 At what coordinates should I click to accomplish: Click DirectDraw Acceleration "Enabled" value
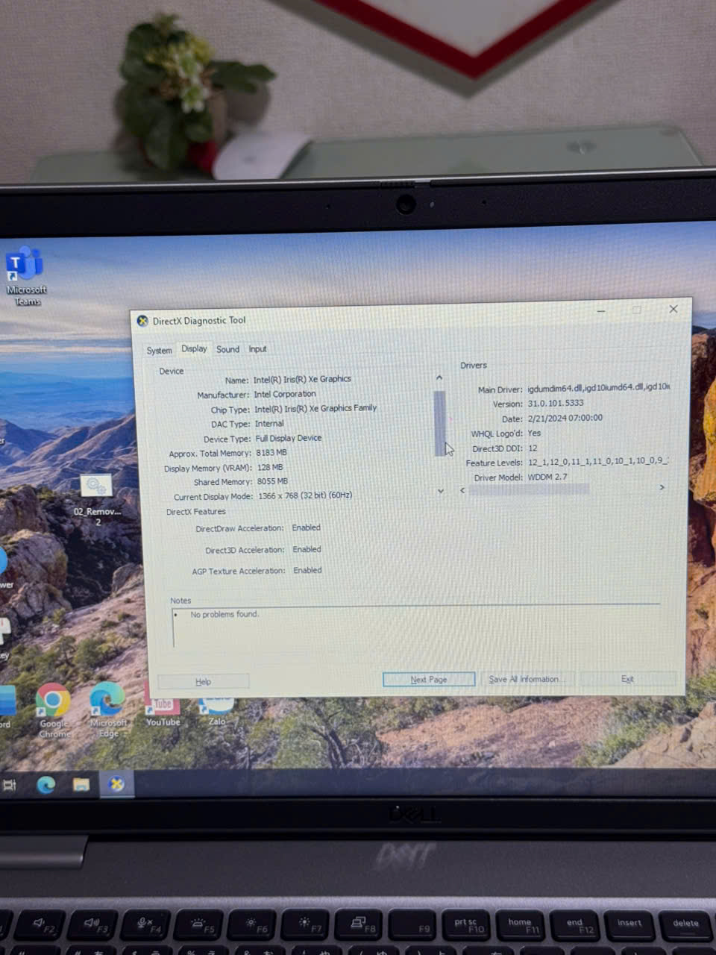(307, 527)
